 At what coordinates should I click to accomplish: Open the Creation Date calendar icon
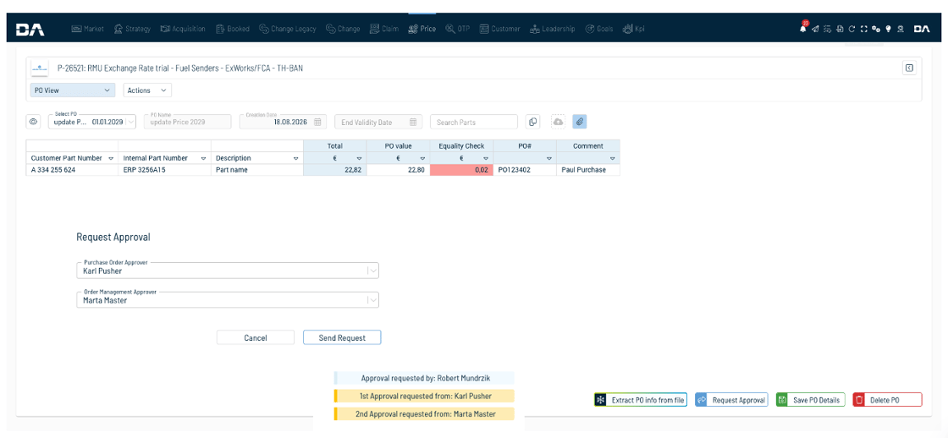click(318, 122)
